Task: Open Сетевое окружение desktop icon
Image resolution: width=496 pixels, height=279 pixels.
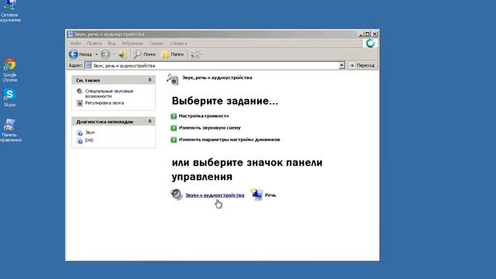Action: [x=9, y=12]
